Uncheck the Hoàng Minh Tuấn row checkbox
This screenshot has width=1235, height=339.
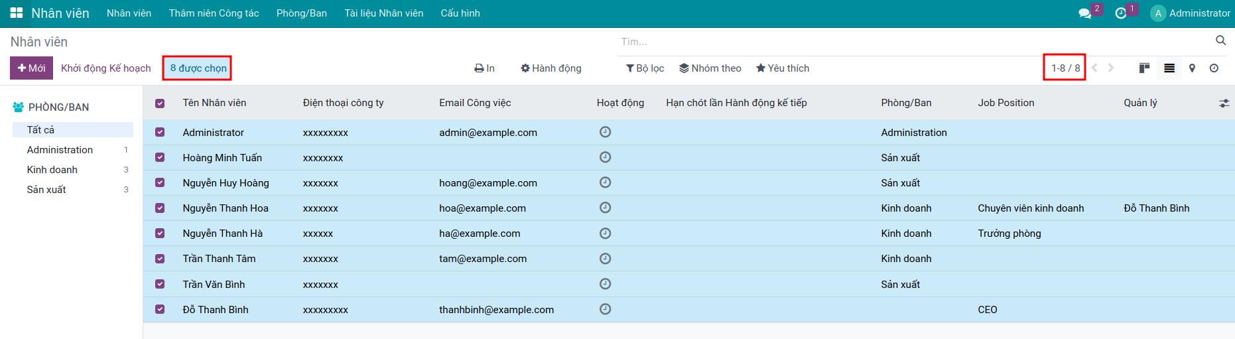160,158
